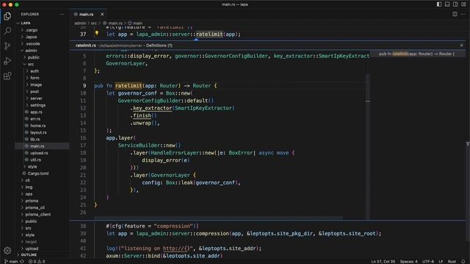Screen dimensions: 470x264
Task: Open the Search view in activity bar
Action: [7, 31]
